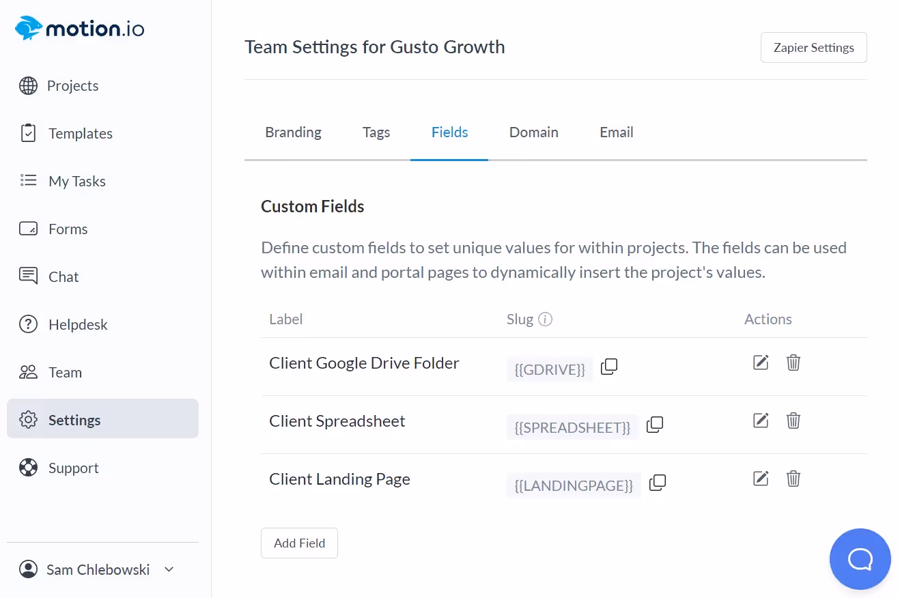Switch to the Branding tab

click(x=293, y=132)
